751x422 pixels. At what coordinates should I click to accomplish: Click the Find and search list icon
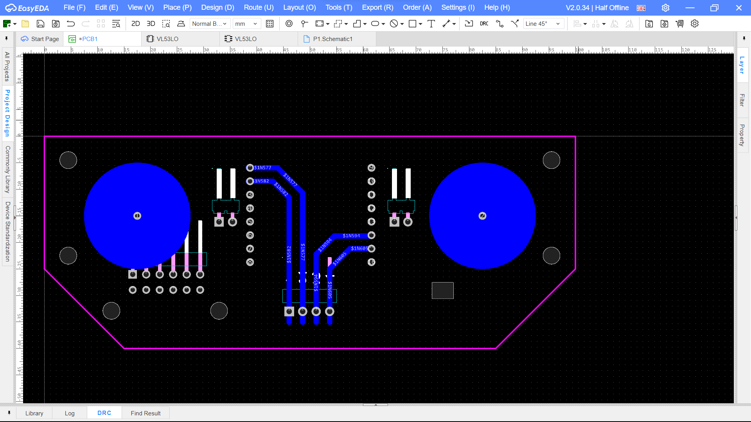tap(116, 24)
